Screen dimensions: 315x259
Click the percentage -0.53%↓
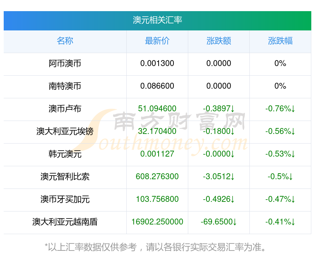coord(280,154)
